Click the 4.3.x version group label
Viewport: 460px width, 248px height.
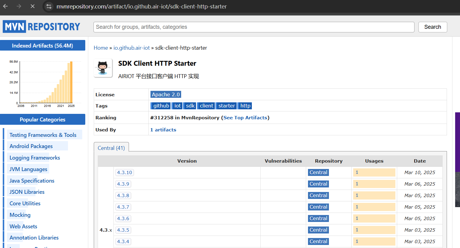click(x=106, y=230)
